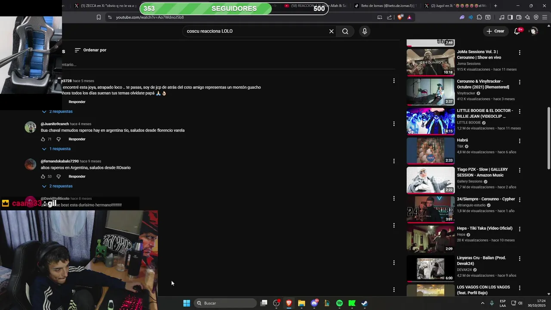Open LITTLE BOOGIE Billie Jean thumbnail
The width and height of the screenshot is (551, 310).
pyautogui.click(x=430, y=121)
